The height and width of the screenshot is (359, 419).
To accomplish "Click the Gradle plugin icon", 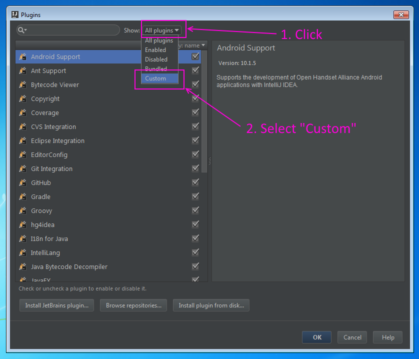I will [x=22, y=196].
